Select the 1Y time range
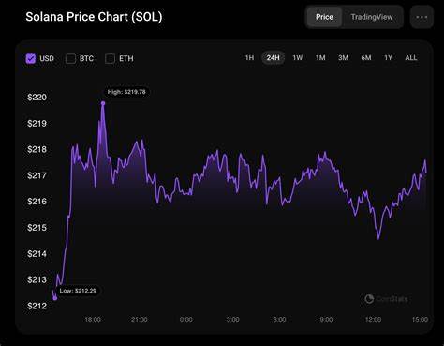 (388, 58)
